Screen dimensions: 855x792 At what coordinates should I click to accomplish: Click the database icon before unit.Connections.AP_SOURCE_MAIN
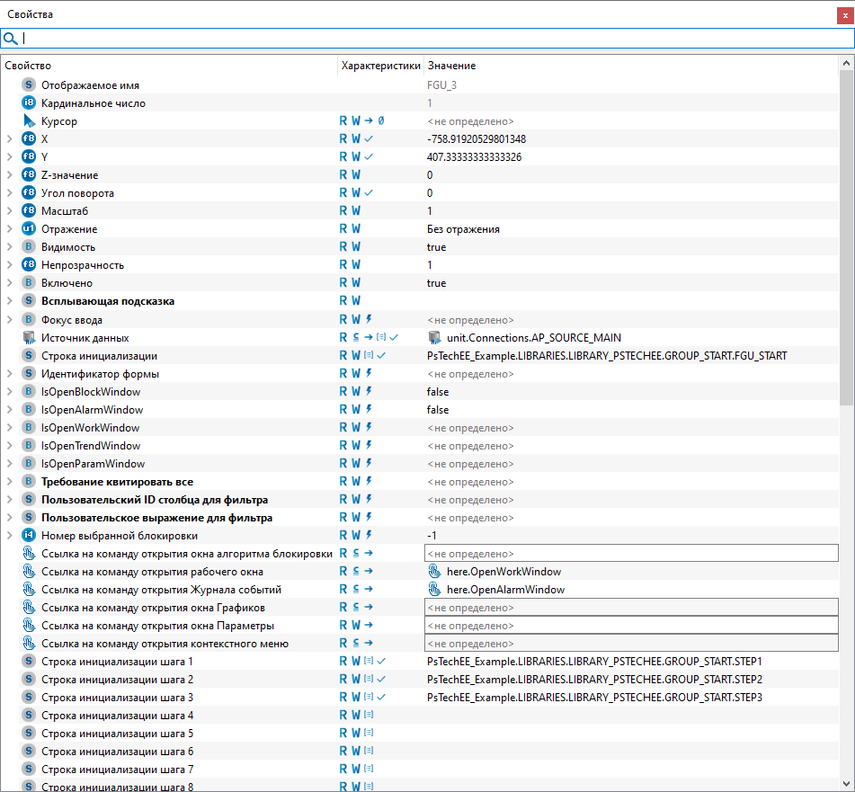tap(435, 338)
